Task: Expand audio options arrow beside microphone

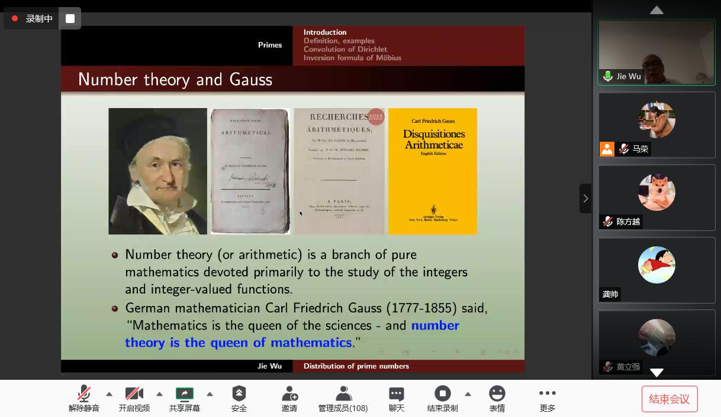Action: click(x=109, y=394)
